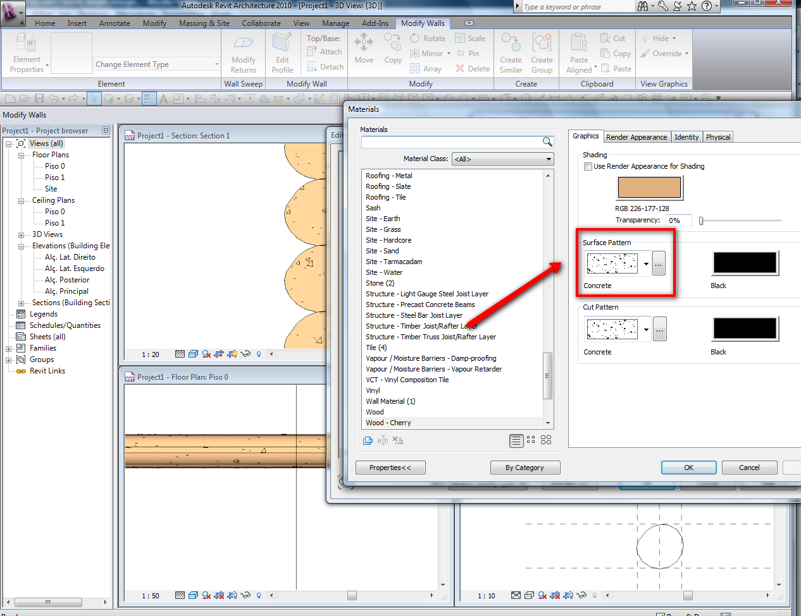Select Alç. Principal elevation in browser
801x616 pixels.
pyautogui.click(x=66, y=291)
